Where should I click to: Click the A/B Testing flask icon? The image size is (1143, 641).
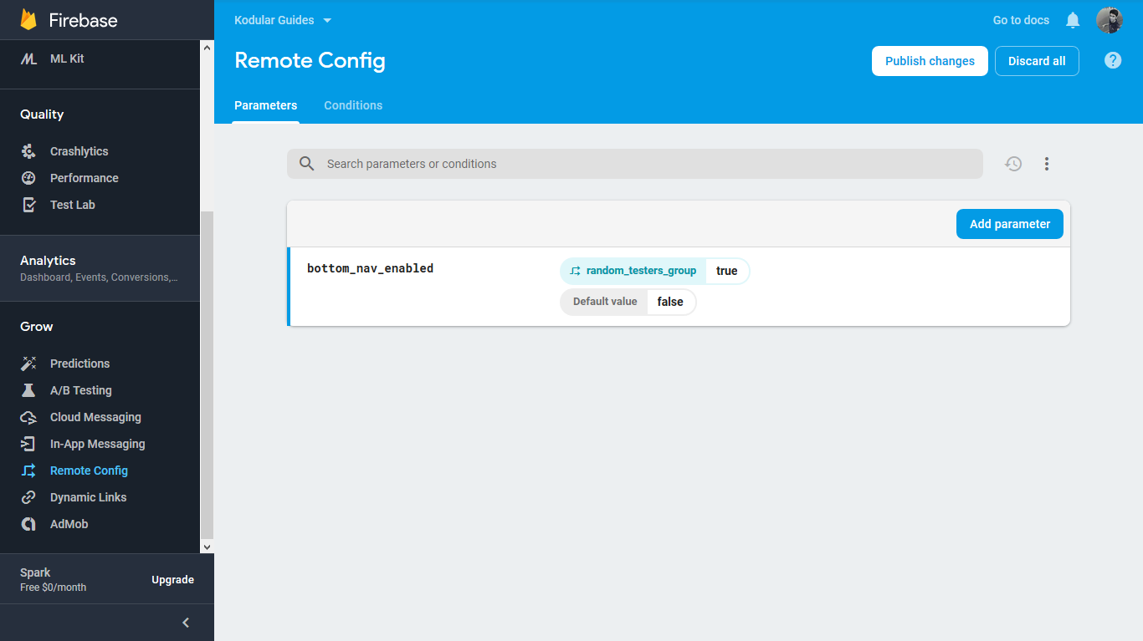click(28, 390)
